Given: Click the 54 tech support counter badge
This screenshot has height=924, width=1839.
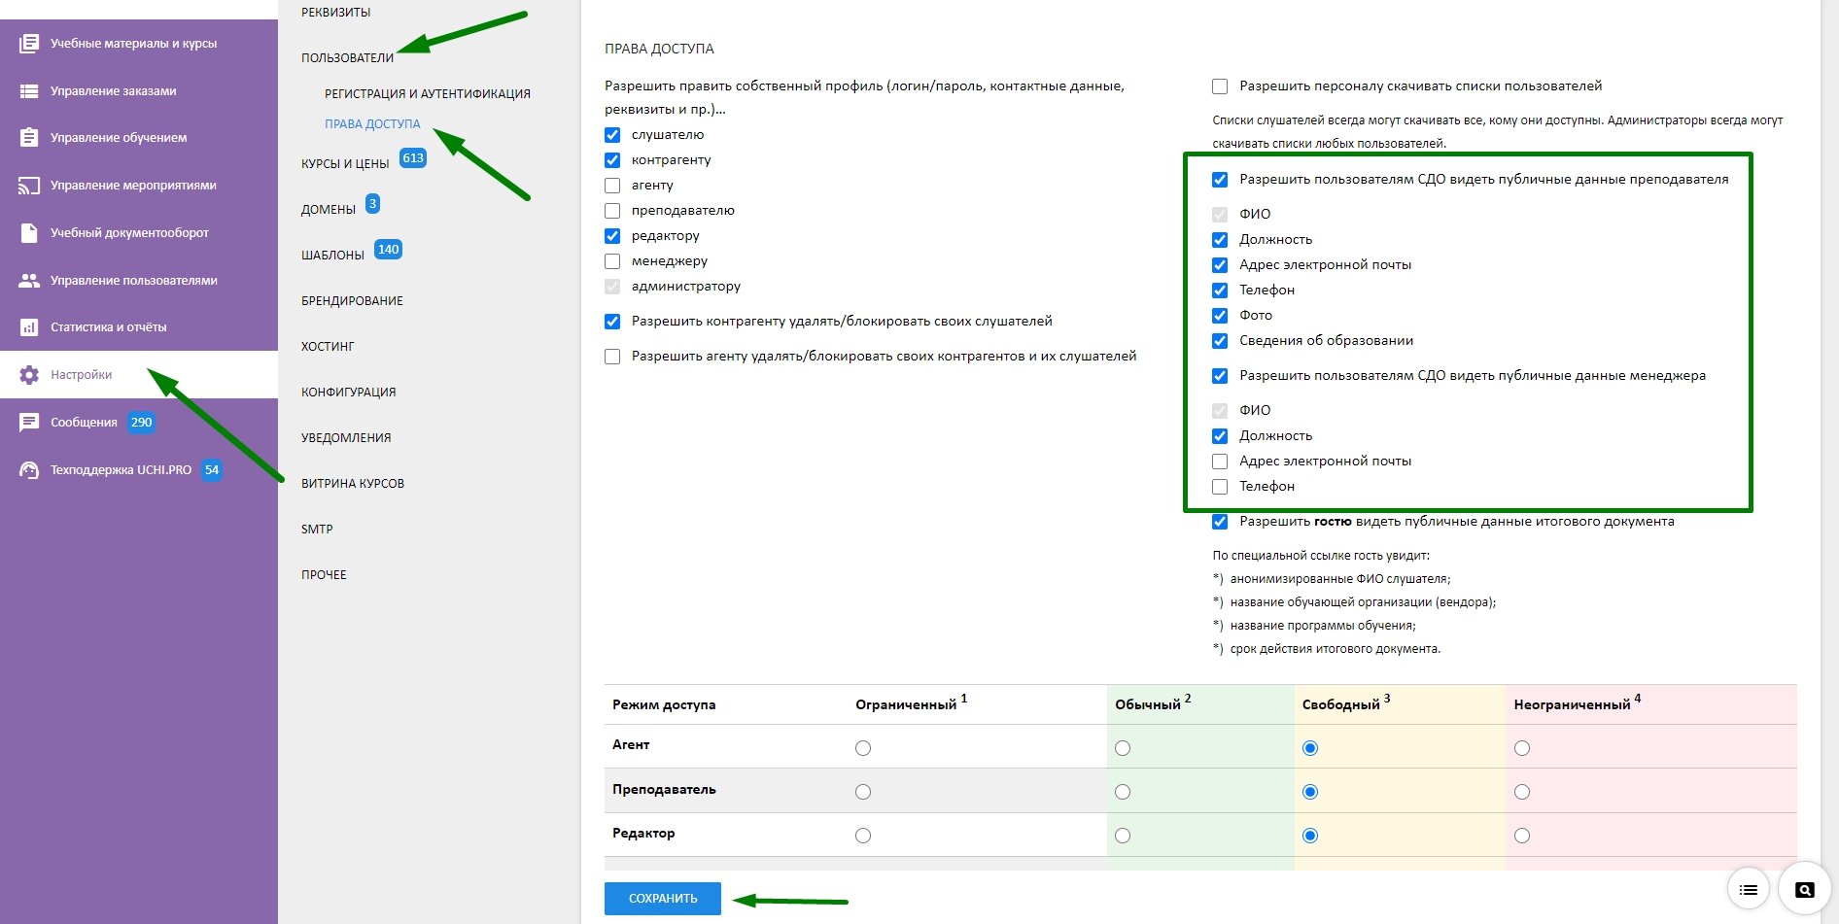Looking at the screenshot, I should [212, 470].
